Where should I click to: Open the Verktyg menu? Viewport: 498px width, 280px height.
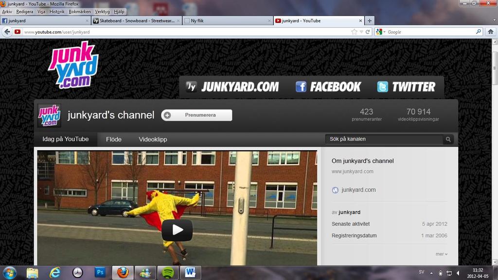[x=102, y=12]
